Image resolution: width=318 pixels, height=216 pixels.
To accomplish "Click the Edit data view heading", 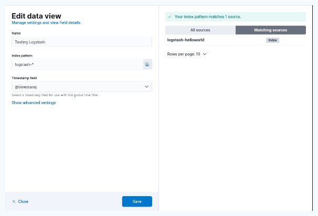I will tap(36, 16).
